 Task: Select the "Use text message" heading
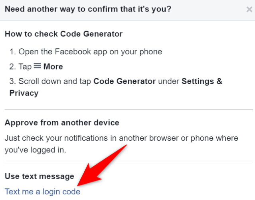click(40, 176)
